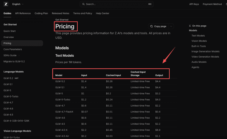Open the API Reference tab
The height and width of the screenshot is (139, 227).
click(23, 13)
